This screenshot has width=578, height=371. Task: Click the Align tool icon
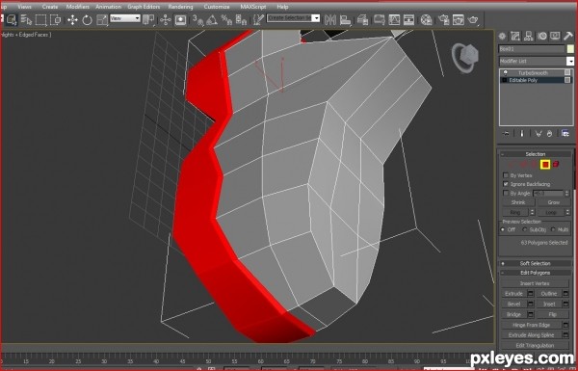[x=345, y=19]
